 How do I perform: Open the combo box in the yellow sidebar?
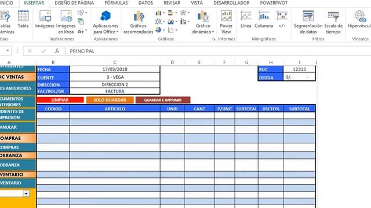26,194
